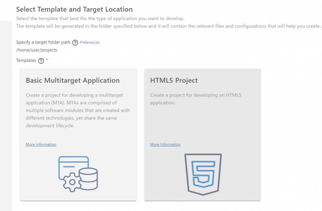This screenshot has width=322, height=211.
Task: Open help icon next to Templates label
Action: click(x=41, y=61)
